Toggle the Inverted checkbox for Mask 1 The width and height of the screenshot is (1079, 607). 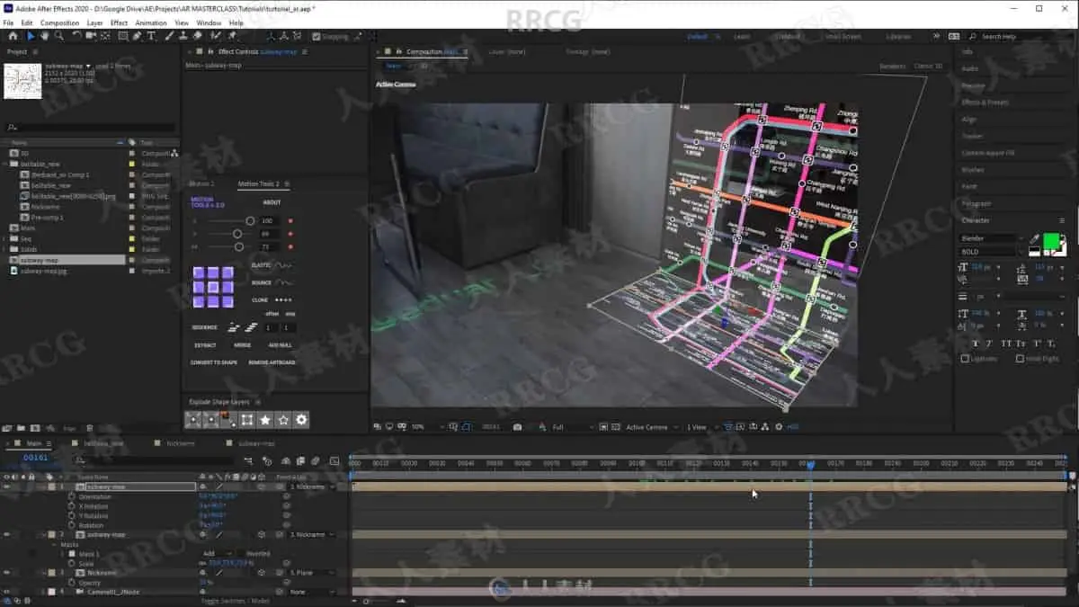pos(240,553)
